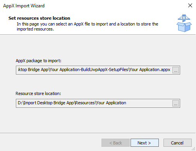
Task: Click the "Resource store location:" label
Action: (x=38, y=93)
